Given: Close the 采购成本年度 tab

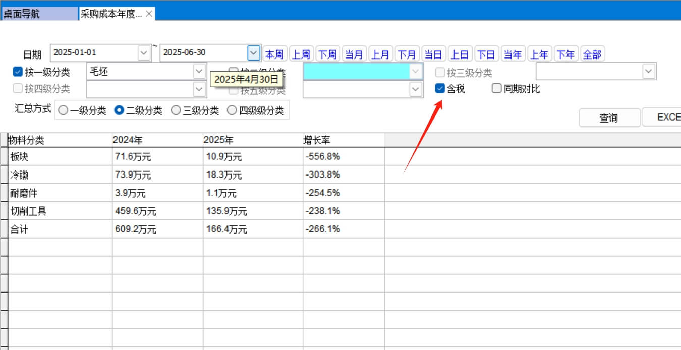Looking at the screenshot, I should (149, 14).
